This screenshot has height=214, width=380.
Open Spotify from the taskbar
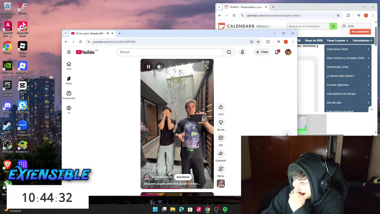225,210
